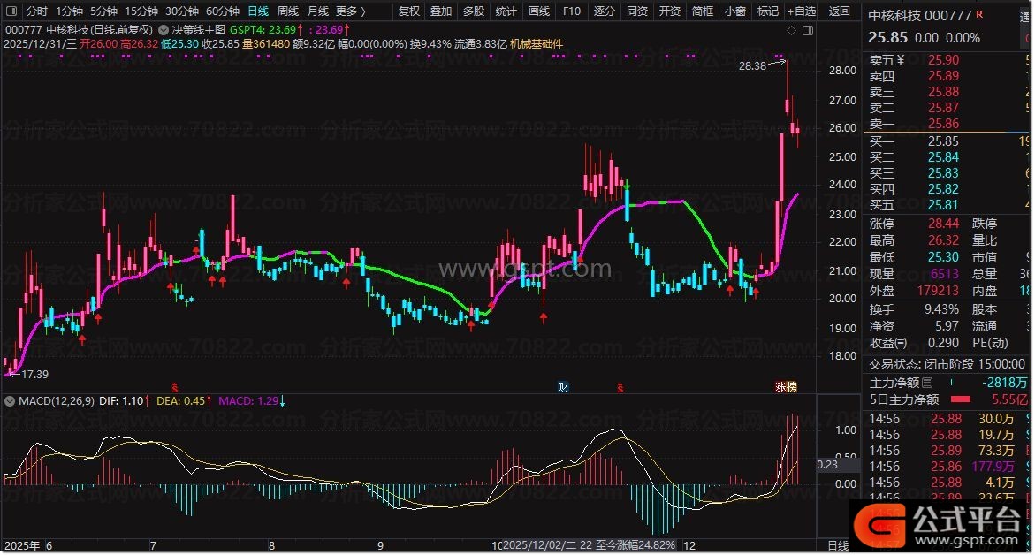Switch chart to 周线 weekly period

click(288, 11)
